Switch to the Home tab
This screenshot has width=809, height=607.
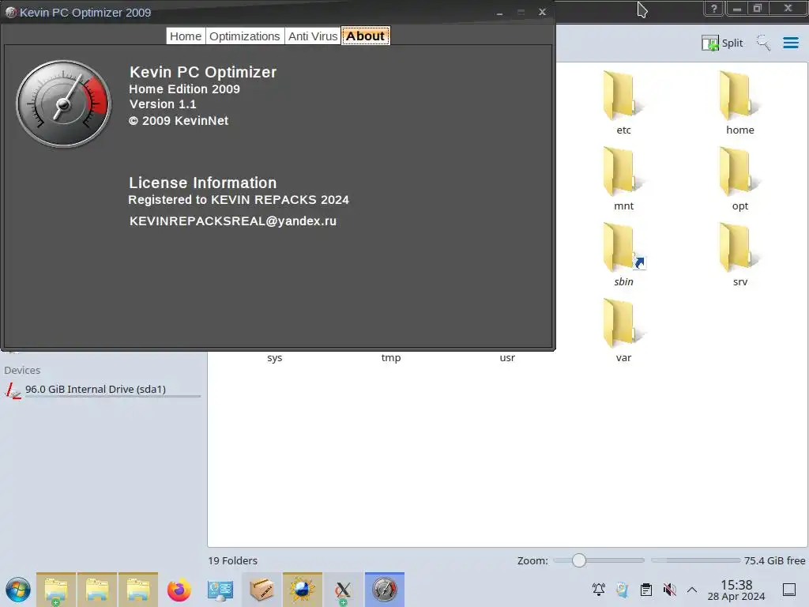(186, 36)
